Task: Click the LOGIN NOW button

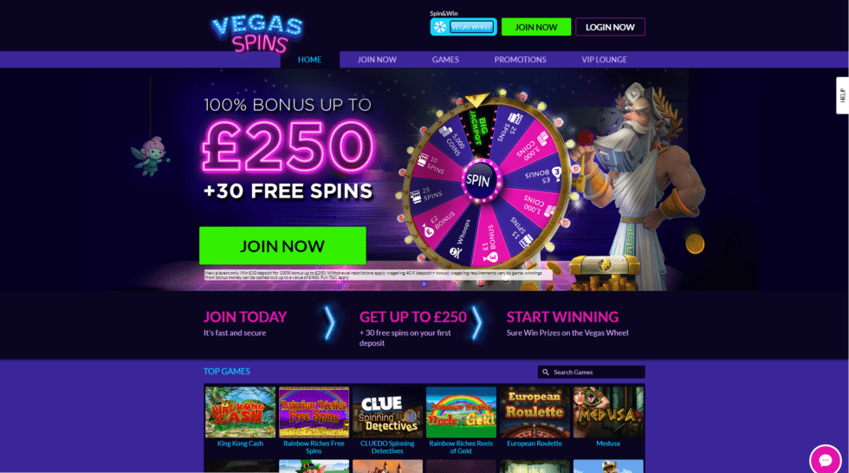Action: pyautogui.click(x=610, y=27)
